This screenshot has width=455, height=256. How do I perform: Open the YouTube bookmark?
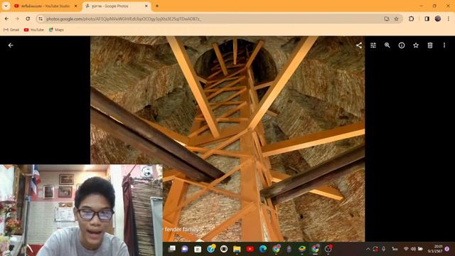coord(34,30)
